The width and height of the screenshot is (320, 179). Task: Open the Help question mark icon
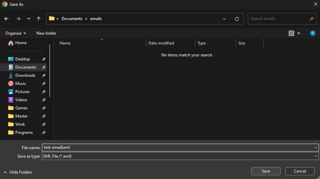point(313,33)
